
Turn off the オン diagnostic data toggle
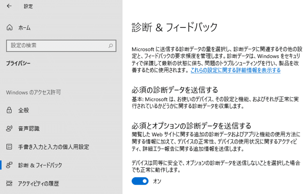click(140, 181)
